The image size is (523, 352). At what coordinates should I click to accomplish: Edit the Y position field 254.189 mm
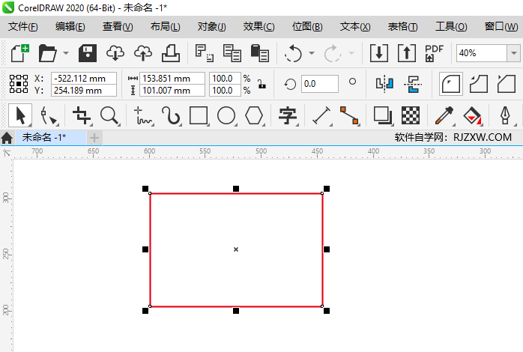pos(84,91)
